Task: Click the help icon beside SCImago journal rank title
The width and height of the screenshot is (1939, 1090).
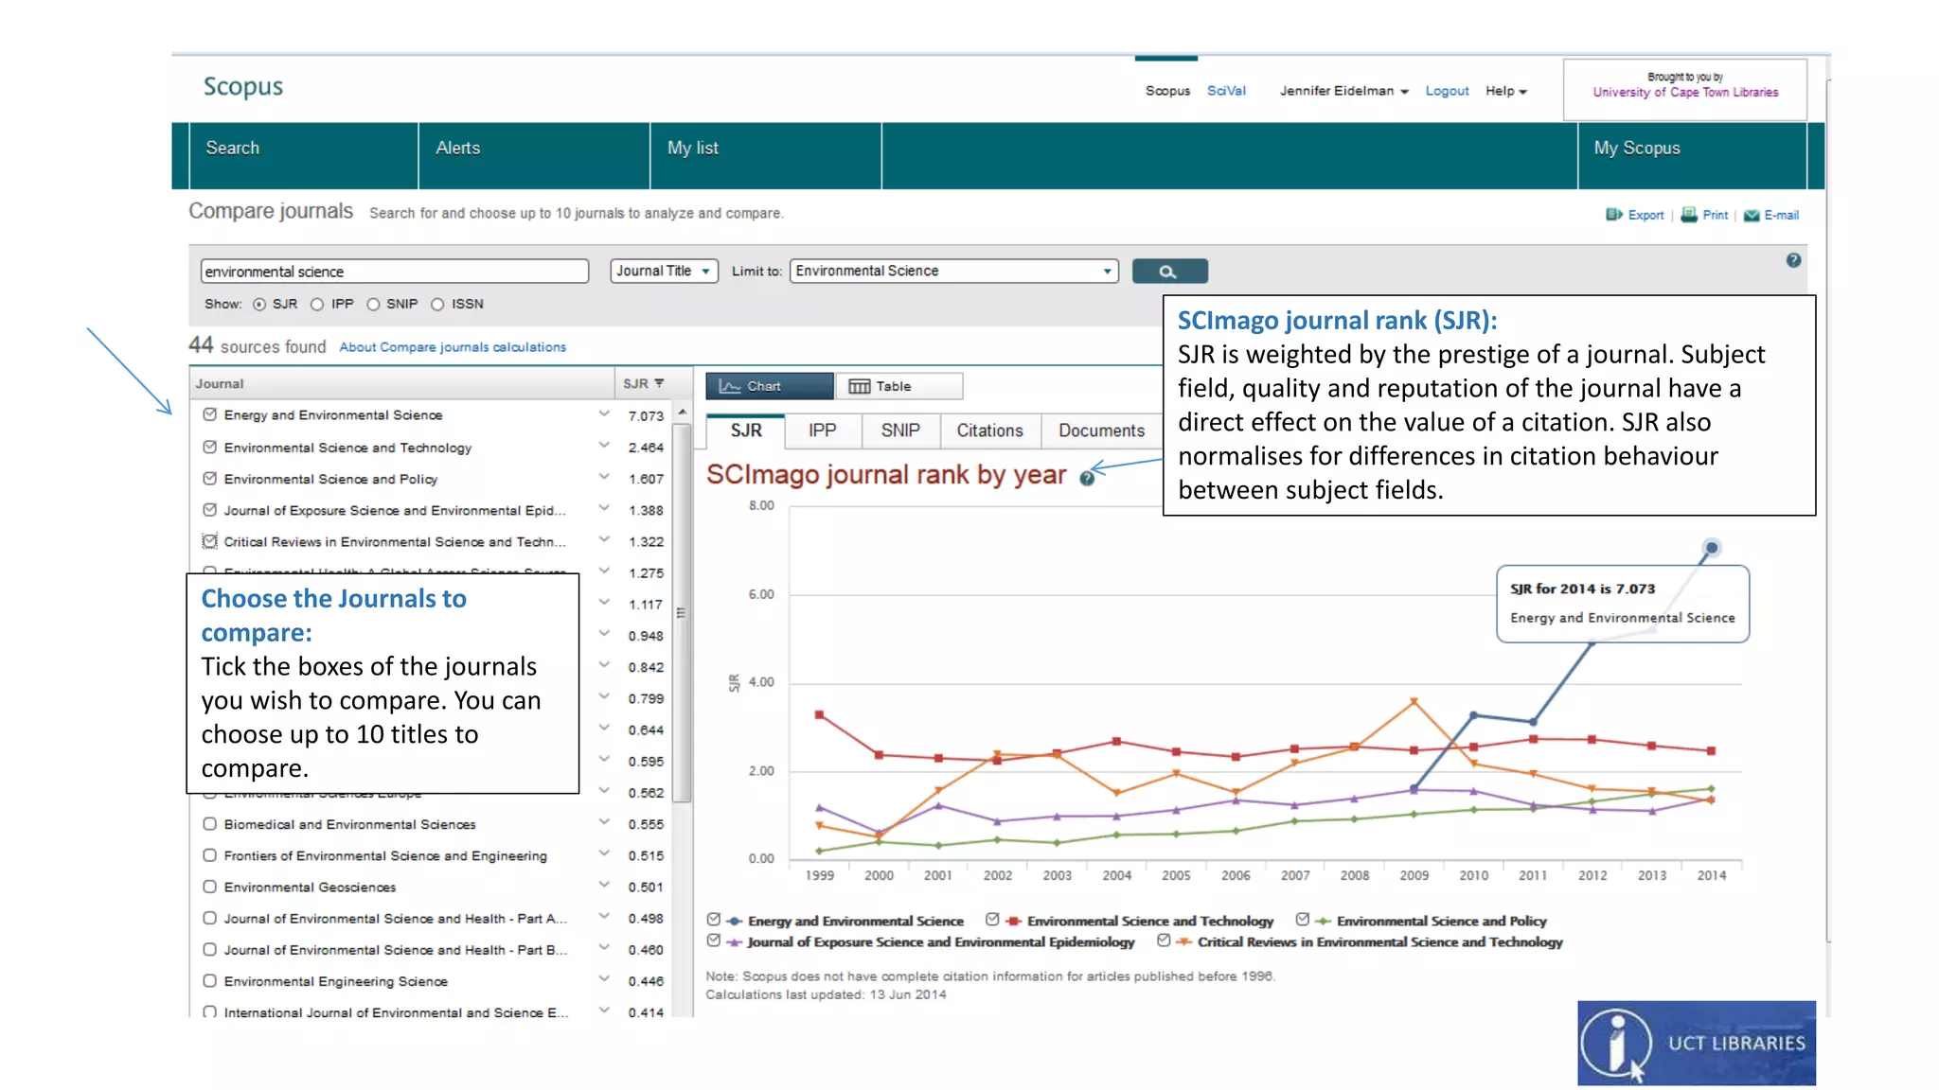Action: pos(1087,479)
